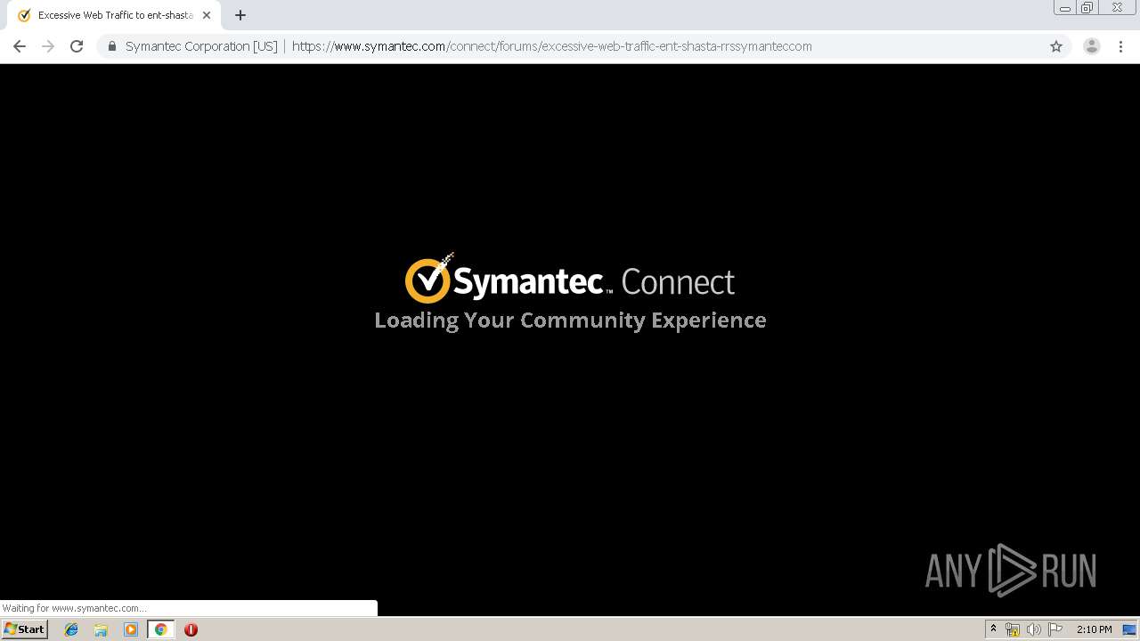Open Windows Explorer folder from taskbar

(101, 629)
